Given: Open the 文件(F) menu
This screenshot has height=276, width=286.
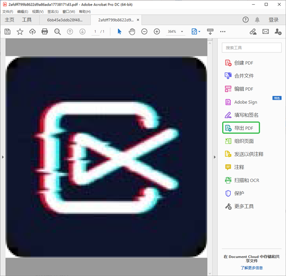Looking at the screenshot, I should [8, 11].
